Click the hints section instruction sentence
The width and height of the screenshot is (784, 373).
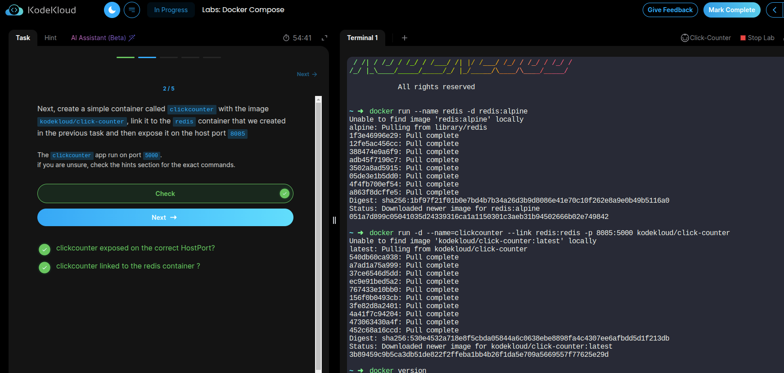[x=136, y=165]
